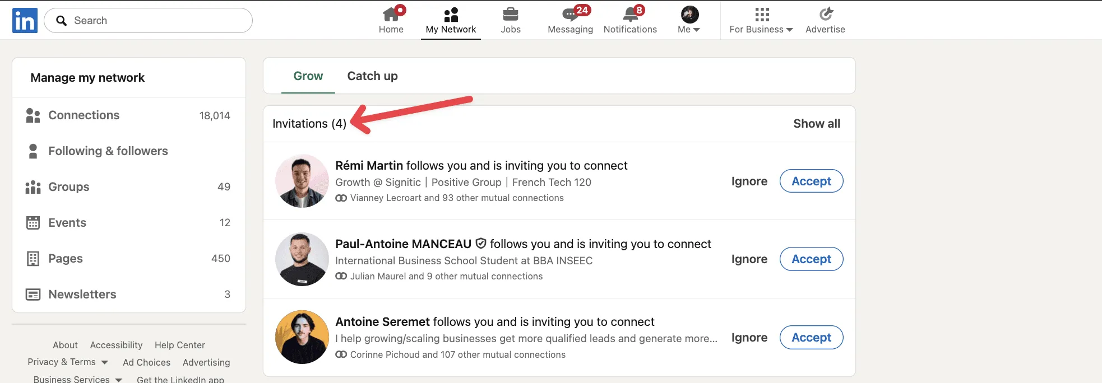
Task: Ignore Antoine Seremet's invitation
Action: click(x=749, y=337)
